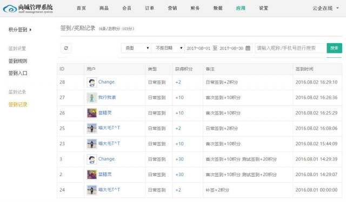The width and height of the screenshot is (346, 202).
Task: Click the refresh icon button
Action: tap(66, 48)
